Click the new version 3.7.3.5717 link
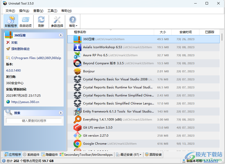225x164 pixels. click(x=211, y=161)
